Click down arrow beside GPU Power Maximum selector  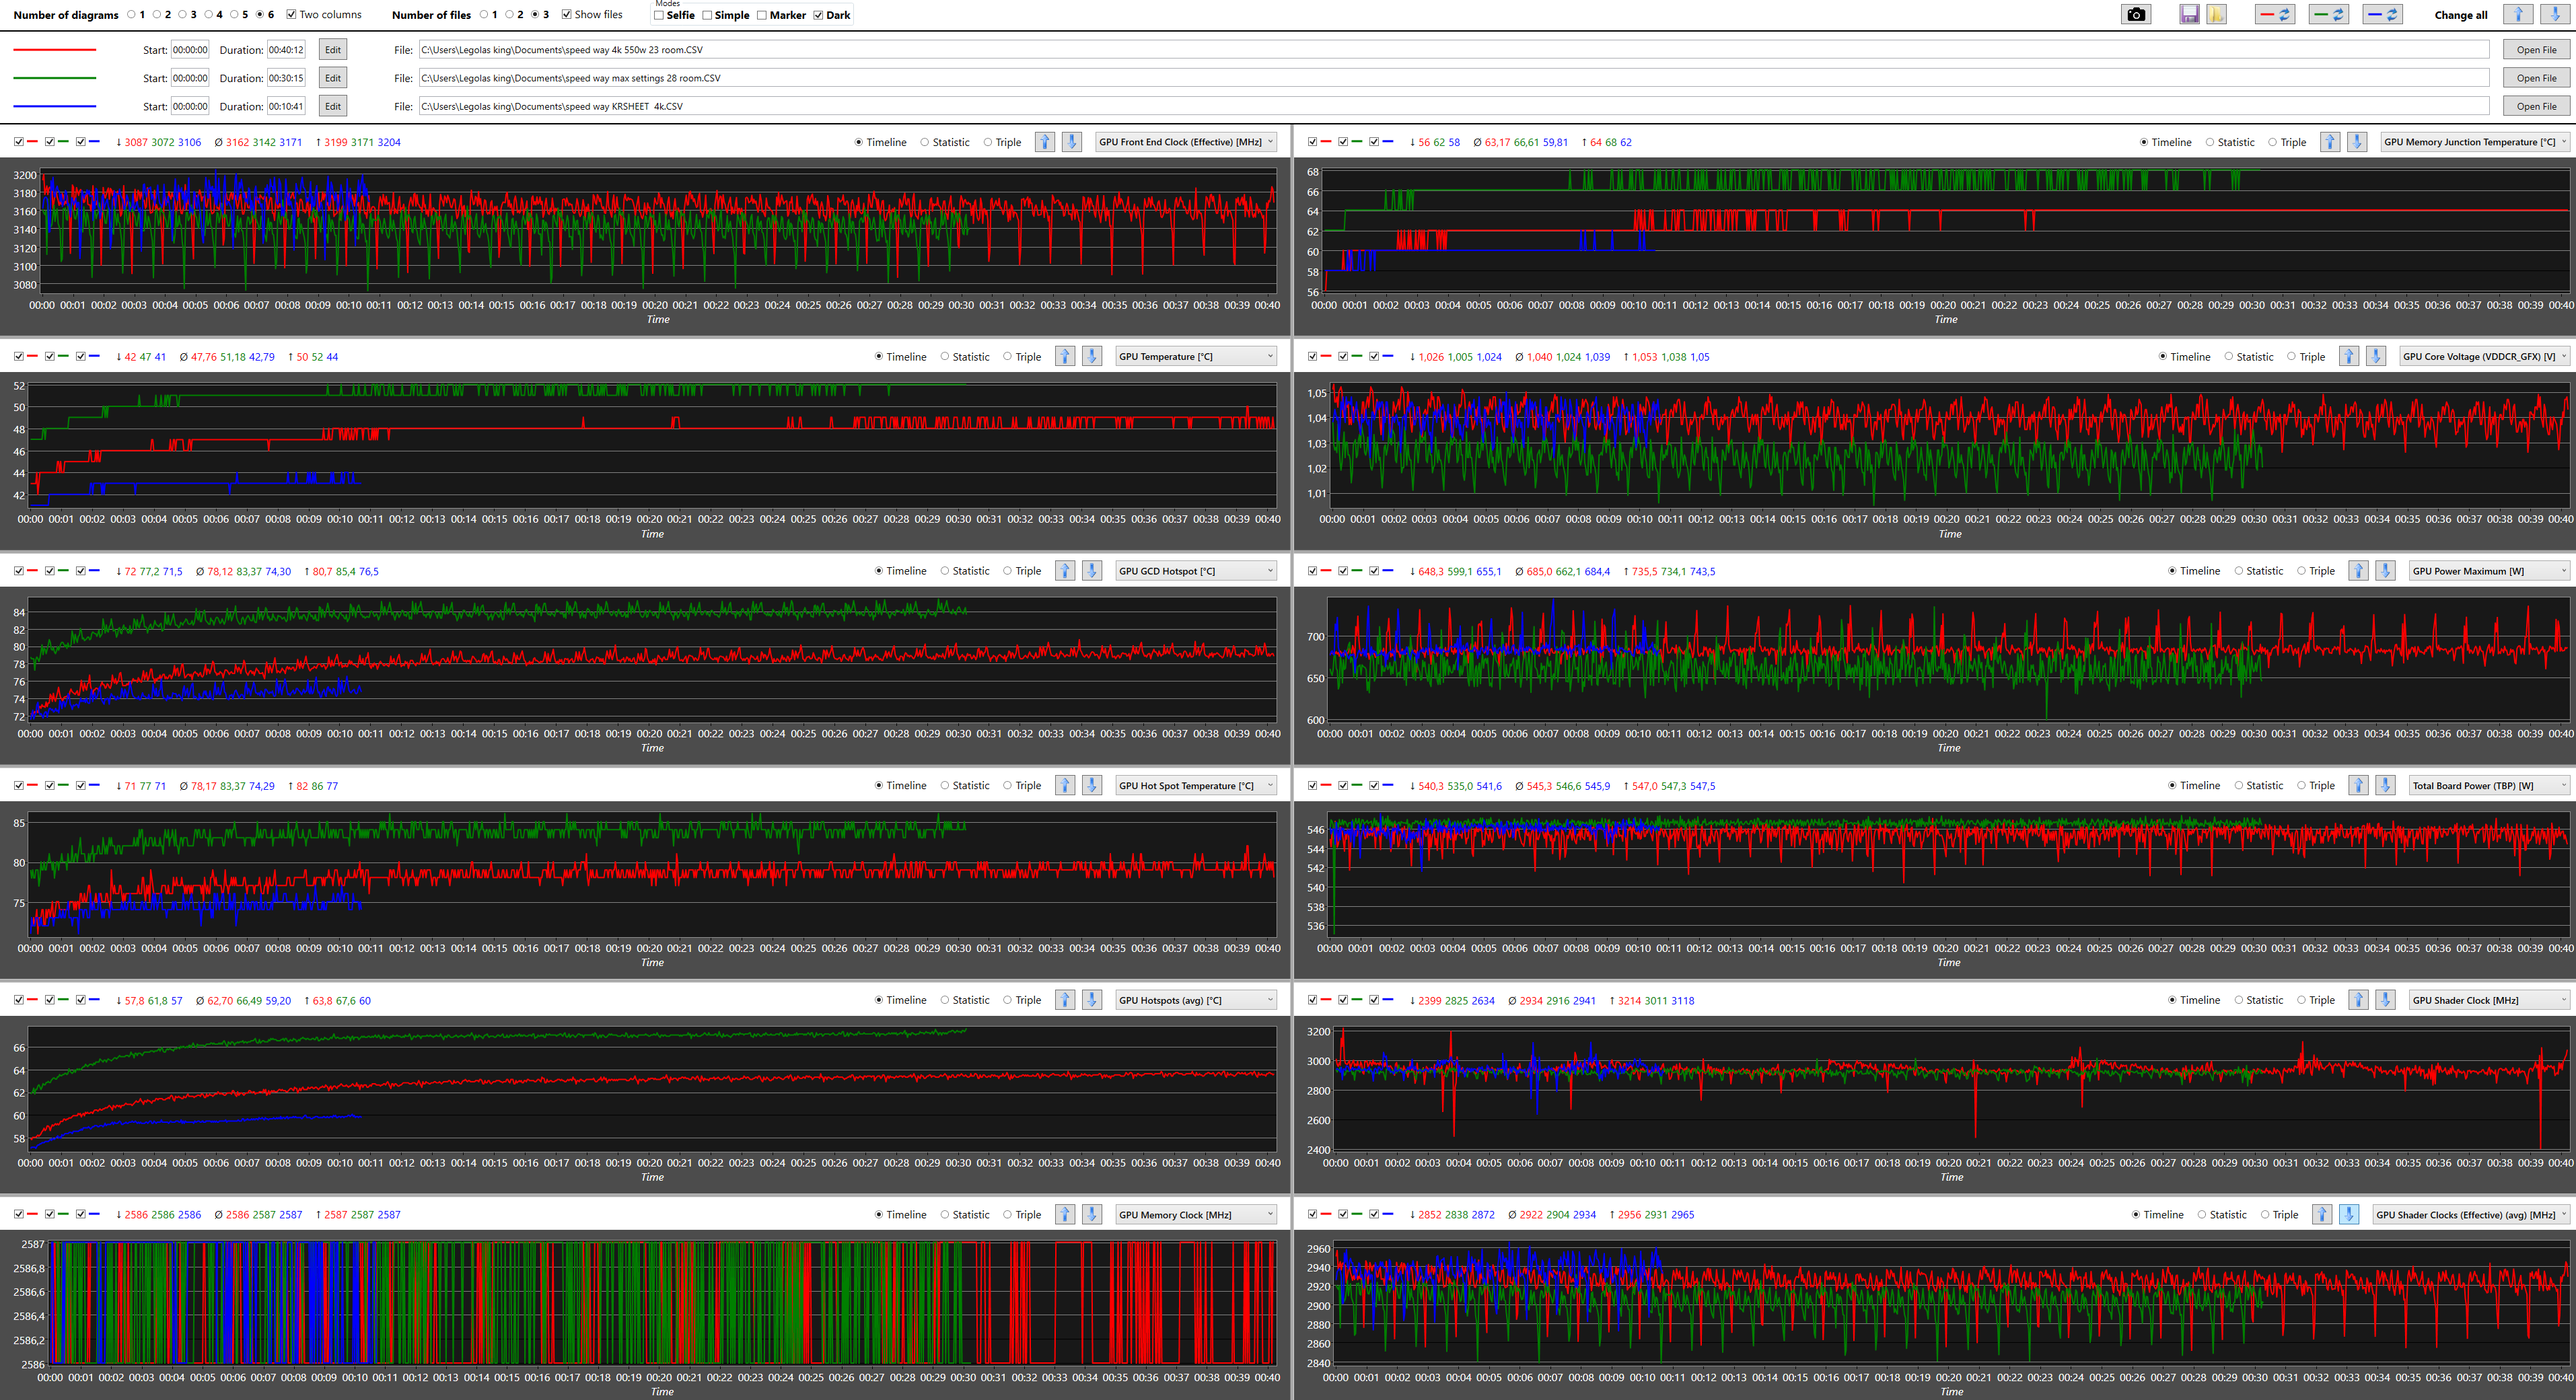coord(2385,571)
